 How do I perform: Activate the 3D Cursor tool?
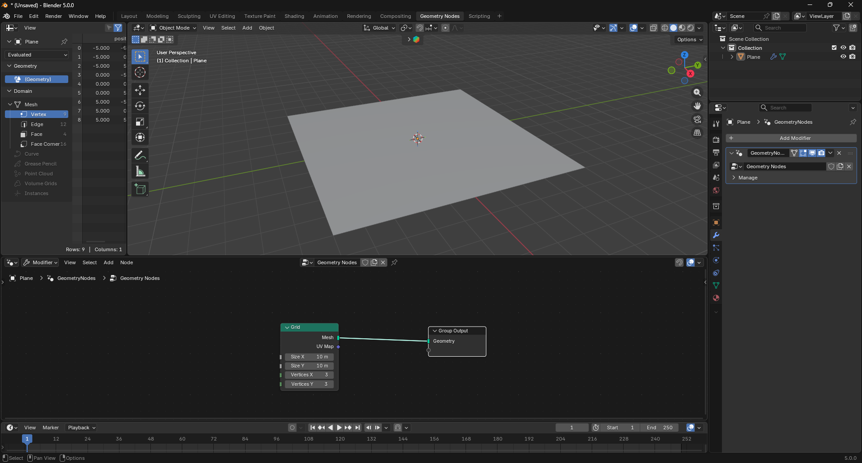pyautogui.click(x=140, y=72)
